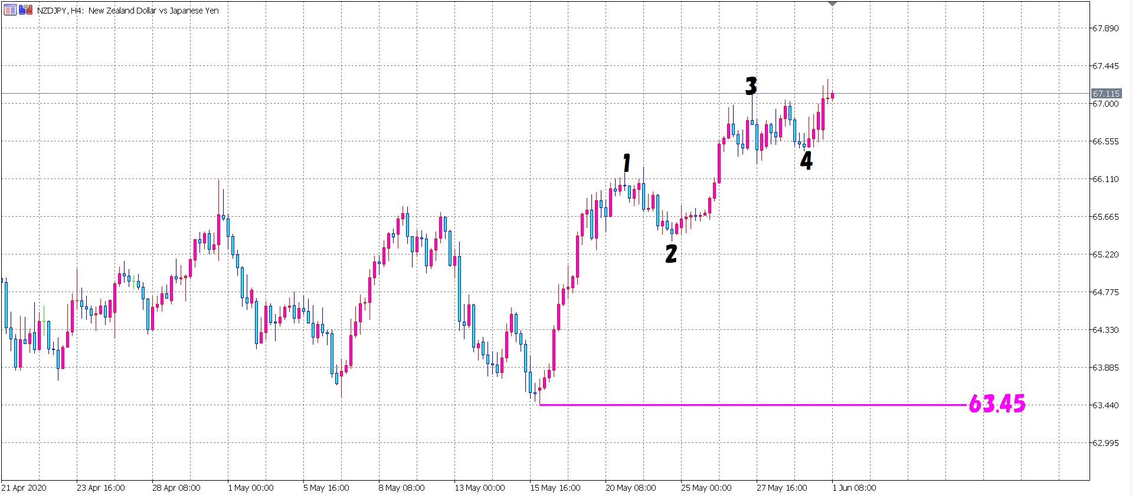Screen dimensions: 1132x496
Task: Click the 21 Apr 2020 date label
Action: click(x=24, y=488)
